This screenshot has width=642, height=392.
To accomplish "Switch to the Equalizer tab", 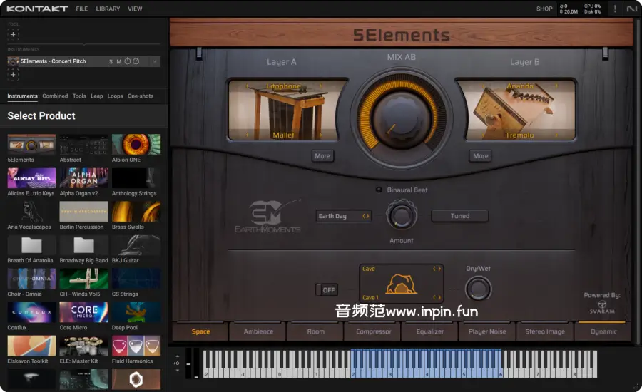I will click(x=430, y=331).
